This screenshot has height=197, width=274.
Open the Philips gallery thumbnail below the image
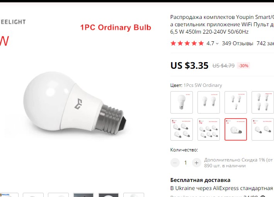click(9, 195)
